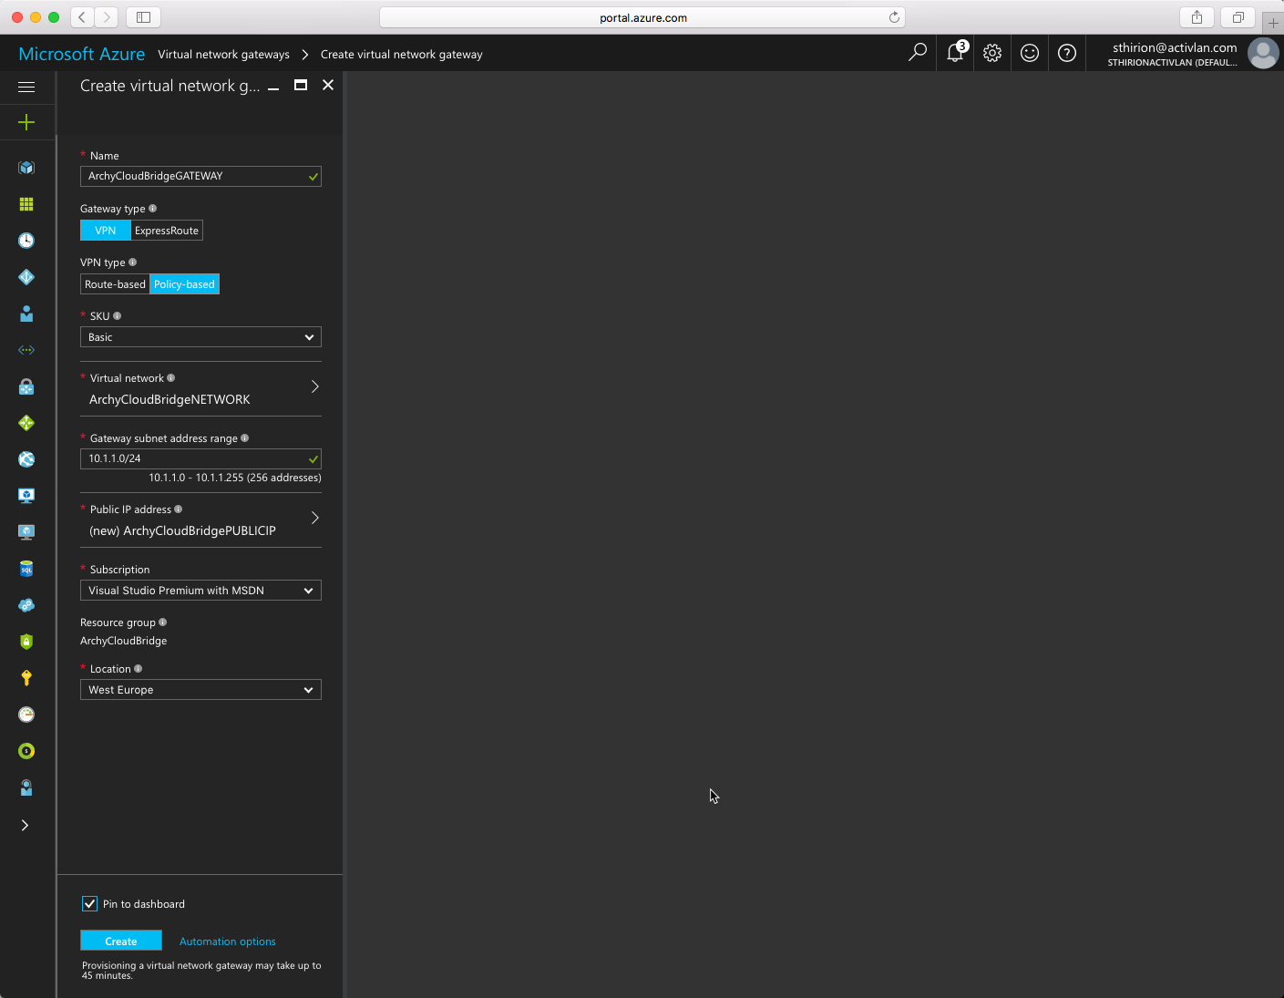
Task: Click Safari share button
Action: point(1197,16)
